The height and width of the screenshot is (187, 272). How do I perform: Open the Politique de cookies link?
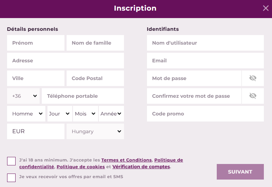[x=81, y=167]
